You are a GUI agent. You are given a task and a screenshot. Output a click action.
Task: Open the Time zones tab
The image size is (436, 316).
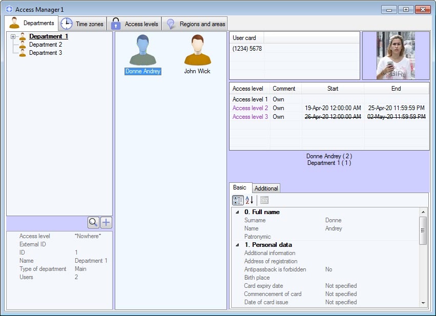(x=83, y=24)
